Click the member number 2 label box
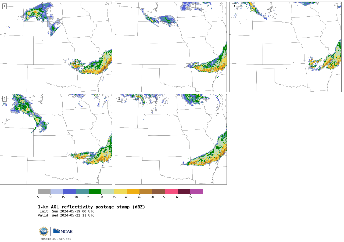The image size is (344, 242). pos(119,6)
